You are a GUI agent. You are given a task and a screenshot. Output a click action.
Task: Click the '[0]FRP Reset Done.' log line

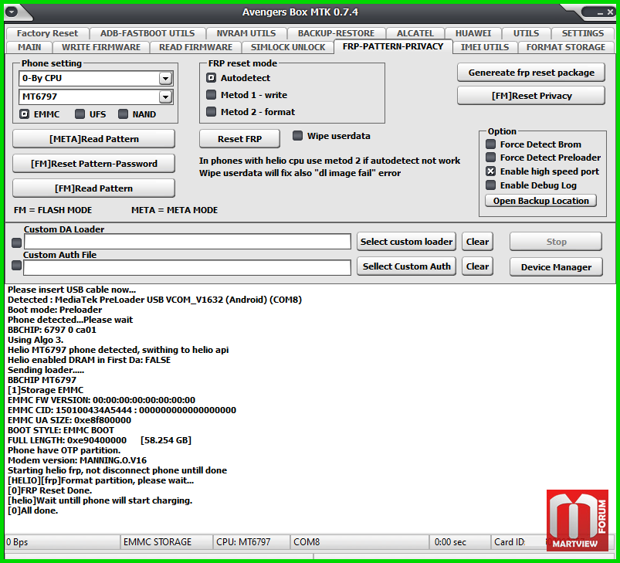tap(50, 490)
